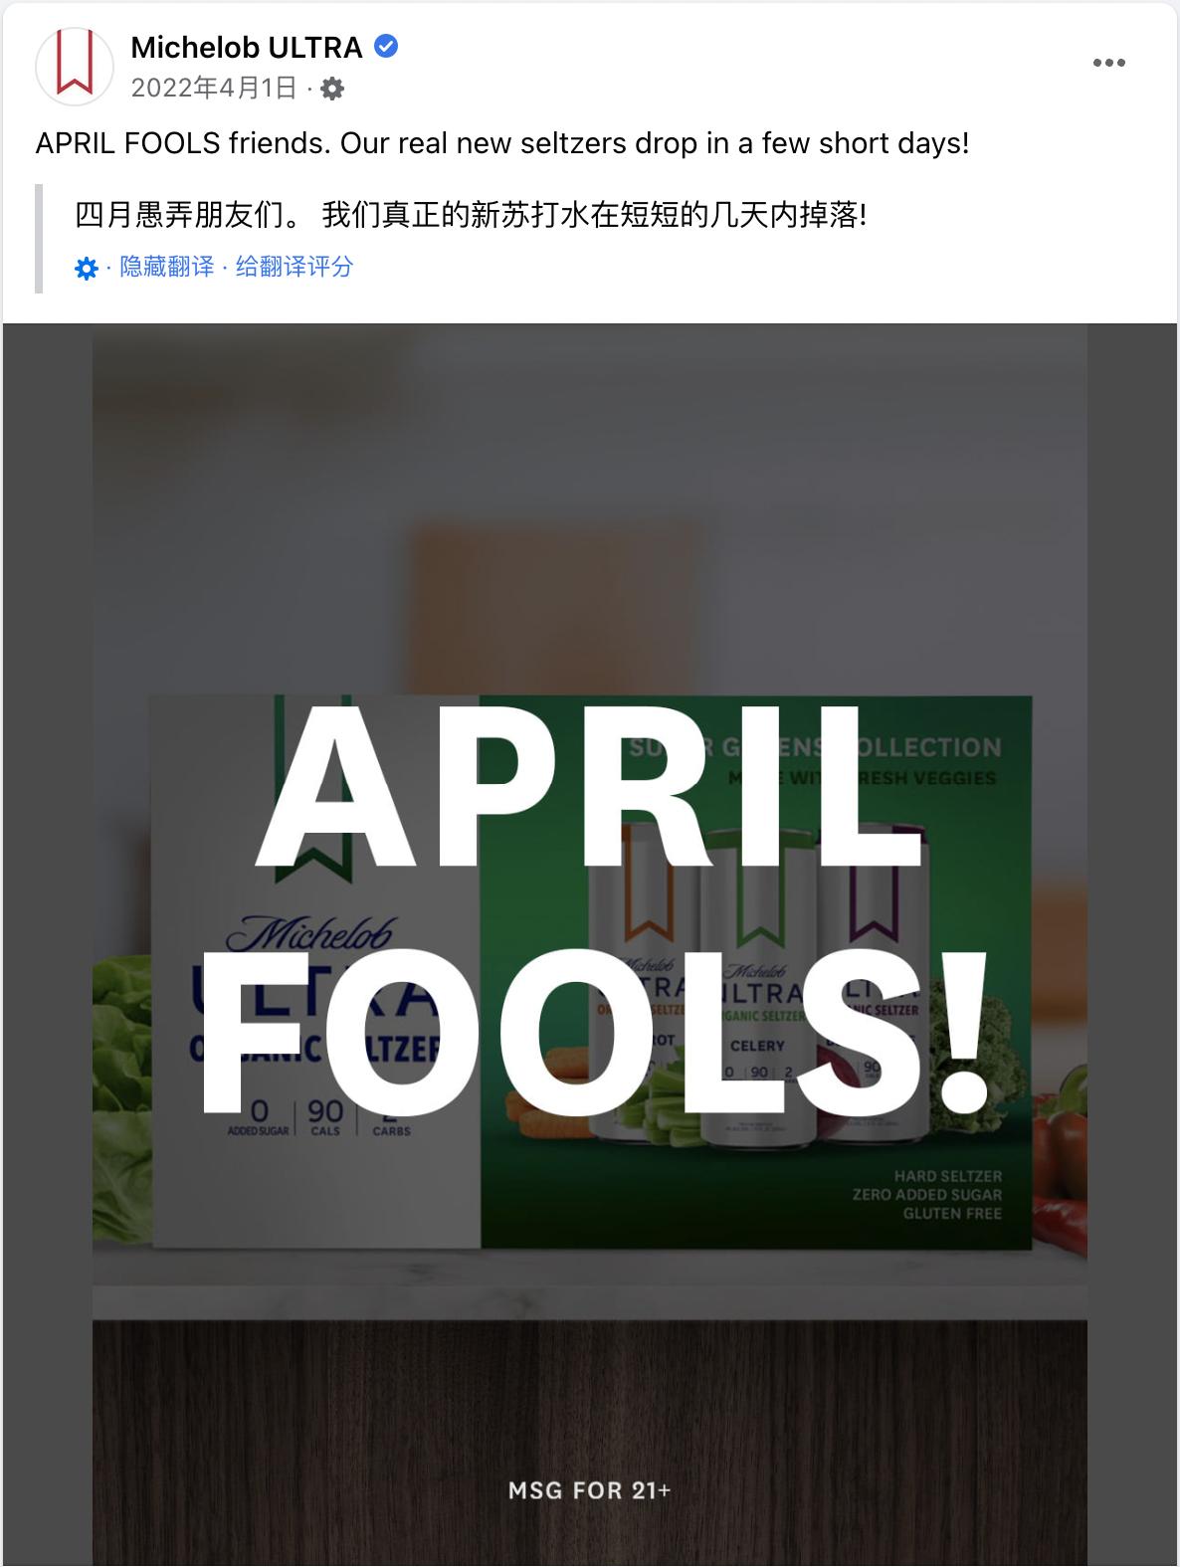Screen dimensions: 1180x1567
Task: Open translation settings blue gear icon
Action: point(86,269)
